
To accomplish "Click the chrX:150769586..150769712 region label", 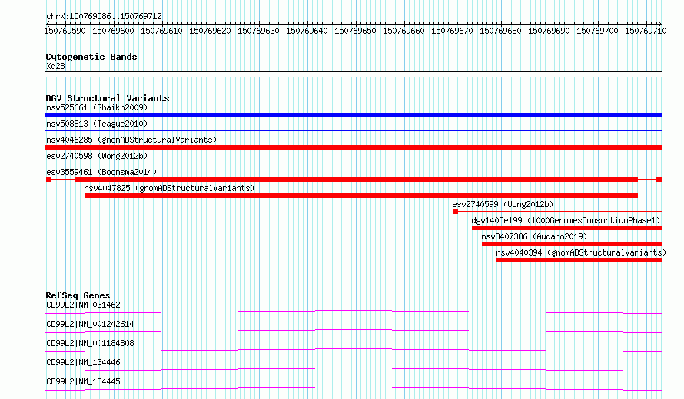I will (x=104, y=16).
